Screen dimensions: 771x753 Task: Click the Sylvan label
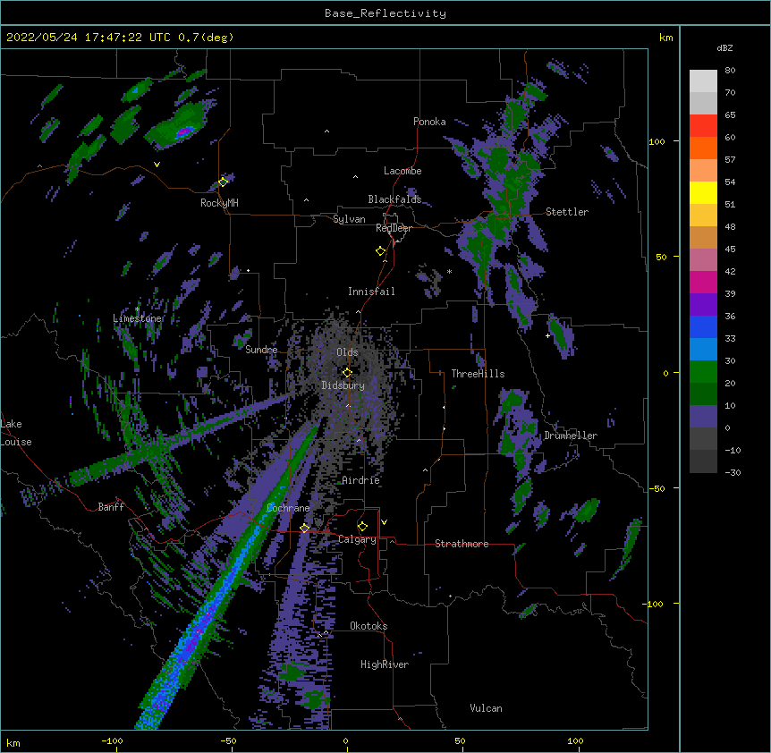[349, 219]
